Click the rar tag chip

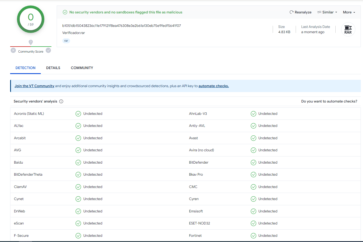point(66,41)
